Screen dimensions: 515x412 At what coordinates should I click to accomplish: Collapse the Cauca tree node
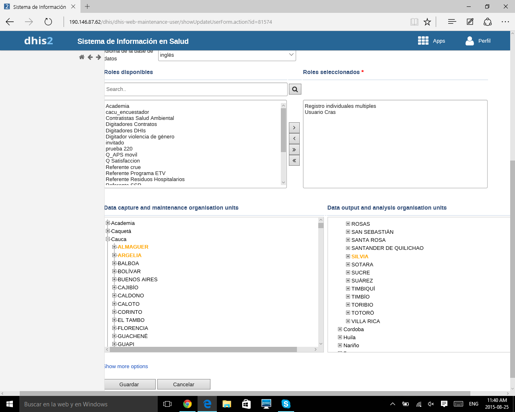108,239
